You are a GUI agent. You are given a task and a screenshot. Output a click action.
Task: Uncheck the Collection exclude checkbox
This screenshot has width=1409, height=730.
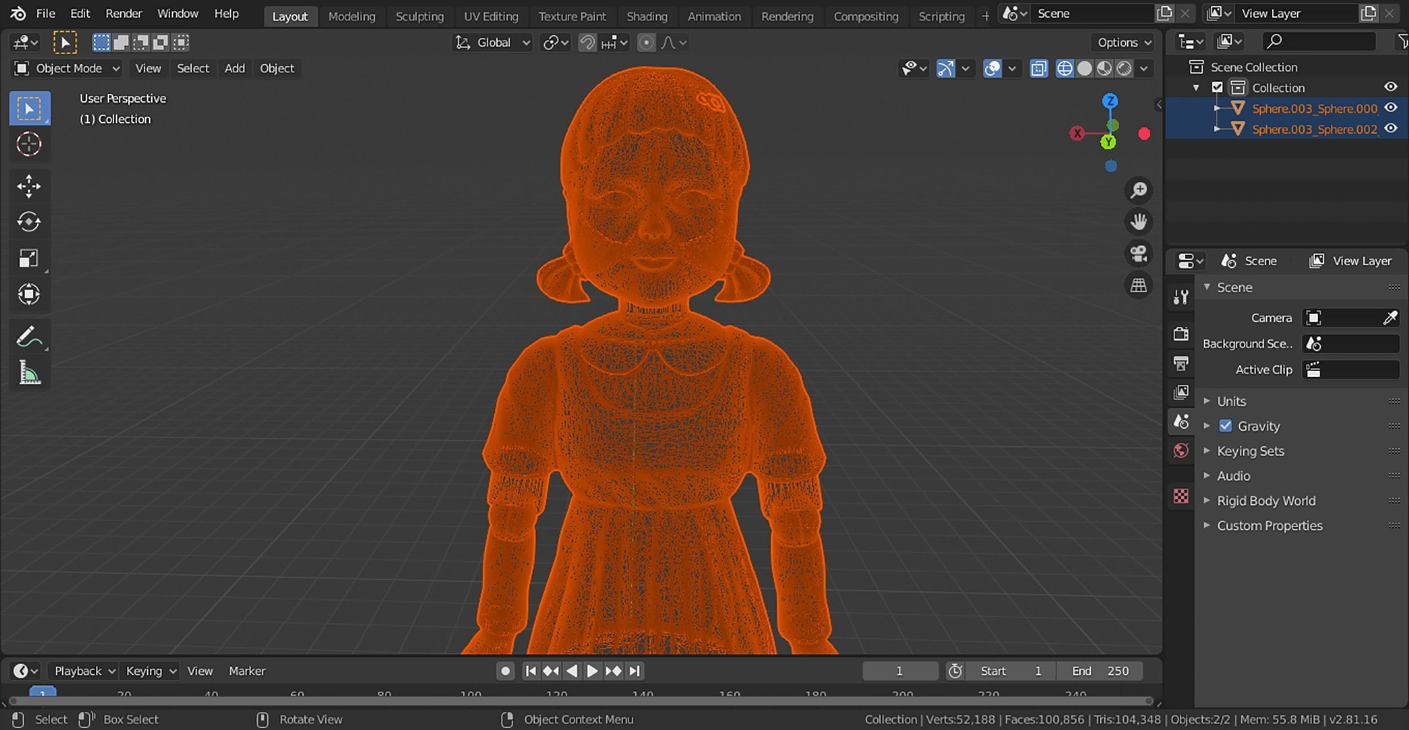[1217, 87]
